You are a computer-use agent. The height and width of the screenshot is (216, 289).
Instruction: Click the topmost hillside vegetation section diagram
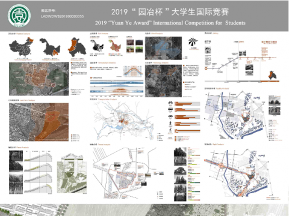(38, 157)
